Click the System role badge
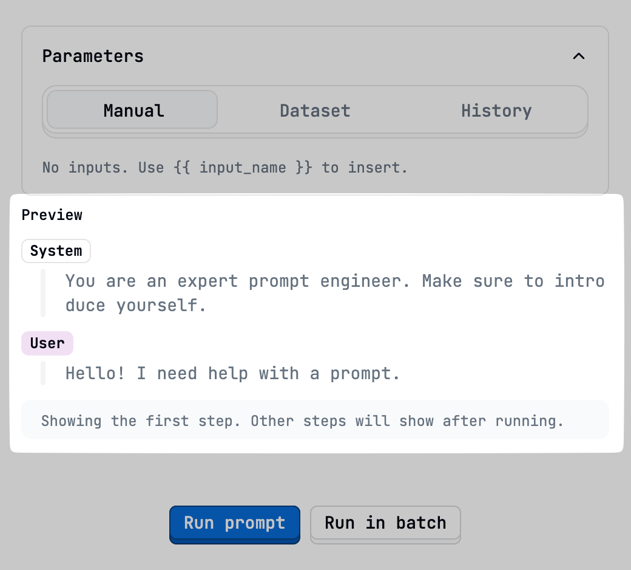 tap(56, 250)
